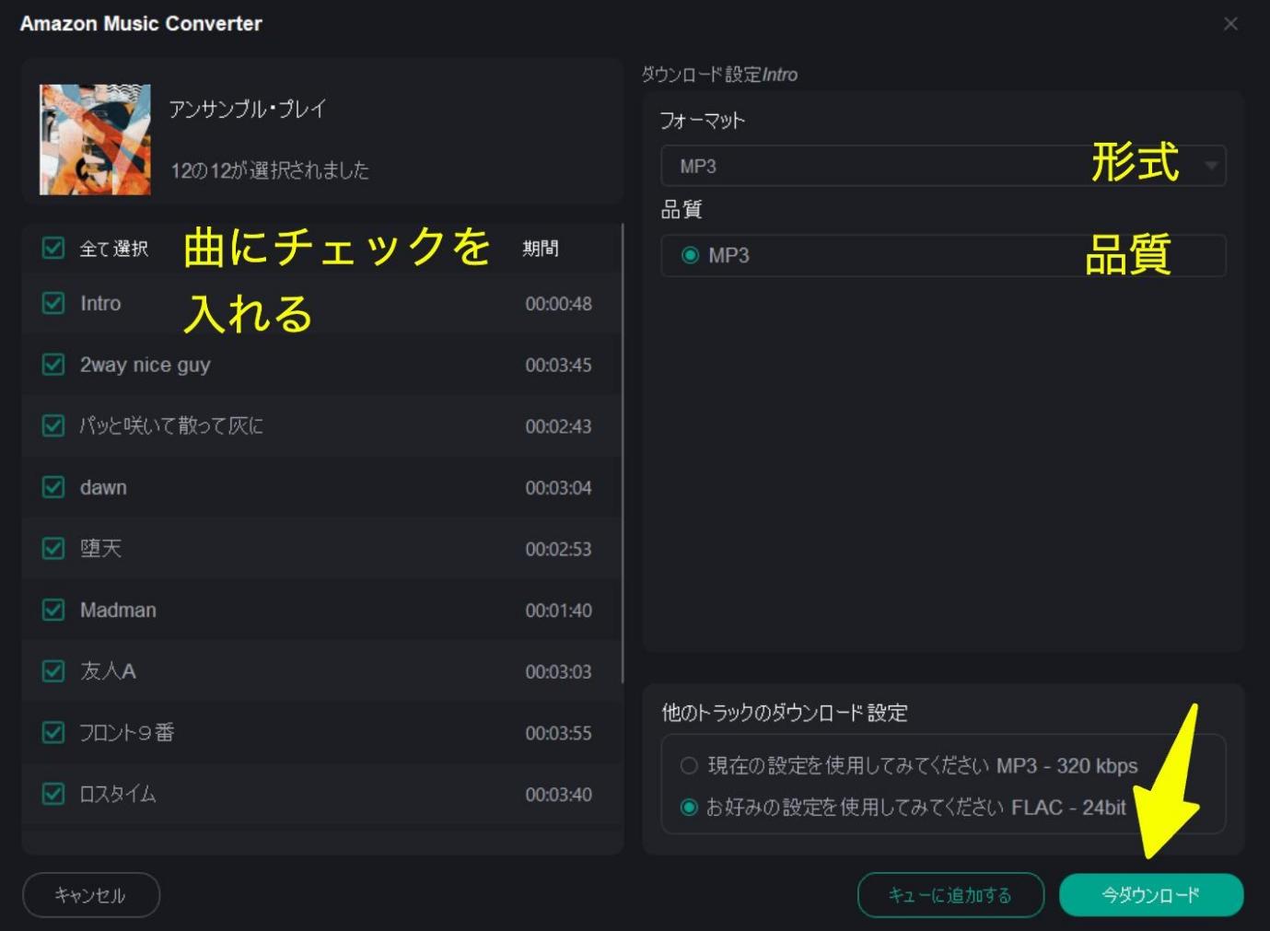Click the 今ダウンロード button

pos(1151,895)
